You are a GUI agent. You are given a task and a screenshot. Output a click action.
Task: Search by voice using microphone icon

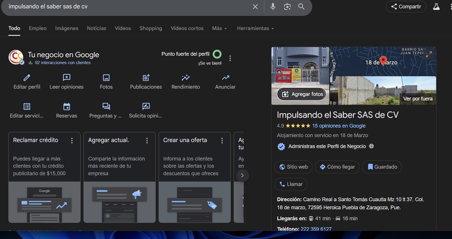point(273,7)
